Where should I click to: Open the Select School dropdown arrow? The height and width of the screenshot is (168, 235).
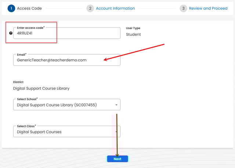[116, 105]
